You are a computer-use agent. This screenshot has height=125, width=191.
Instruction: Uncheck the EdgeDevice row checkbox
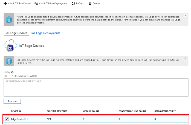7,119
